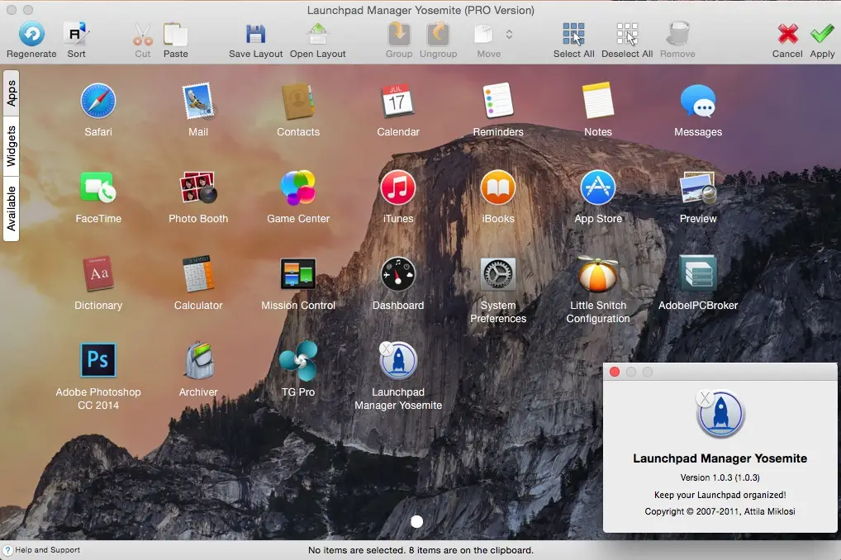
Task: Switch to the Widgets side tab
Action: [x=11, y=146]
